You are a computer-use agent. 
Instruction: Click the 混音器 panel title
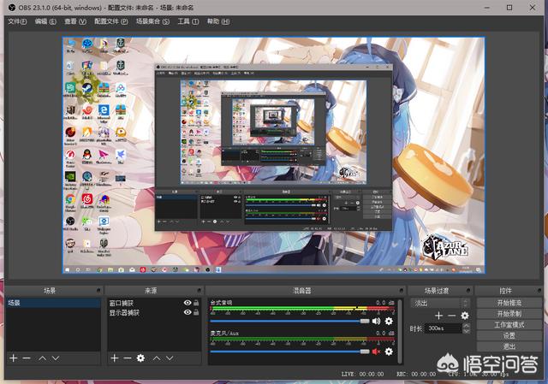302,291
